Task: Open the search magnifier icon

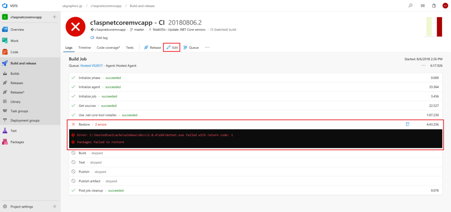Action: (410, 5)
